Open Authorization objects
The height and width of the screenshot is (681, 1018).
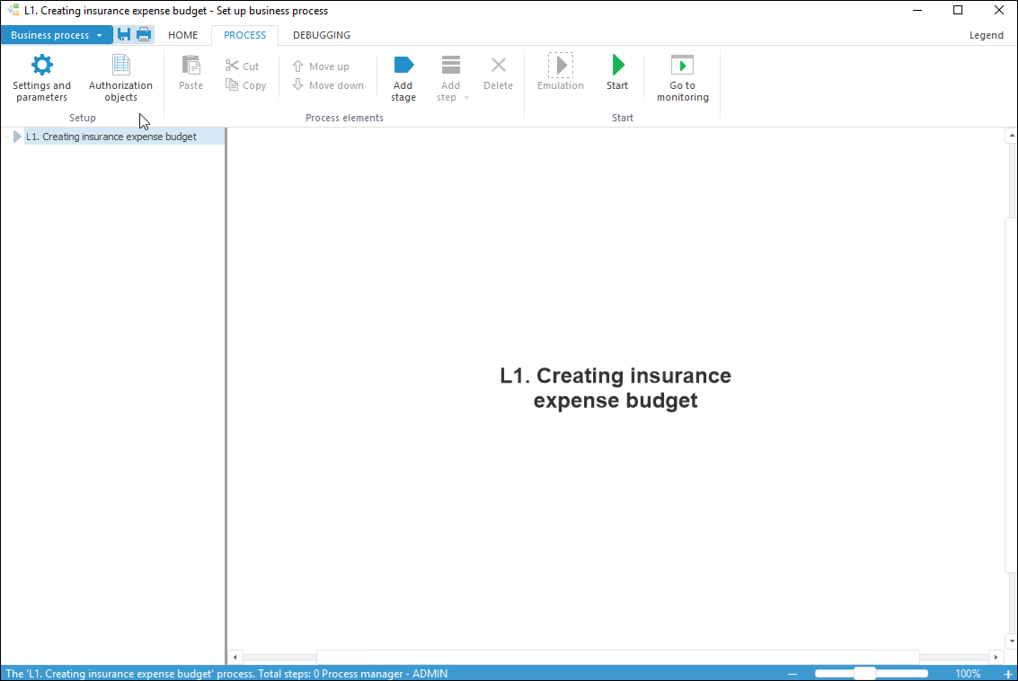(120, 66)
